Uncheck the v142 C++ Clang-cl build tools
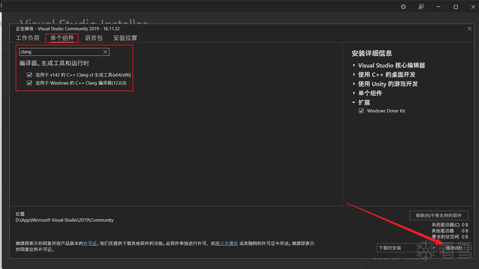Screen dimensions: 479x269 pyautogui.click(x=29, y=75)
